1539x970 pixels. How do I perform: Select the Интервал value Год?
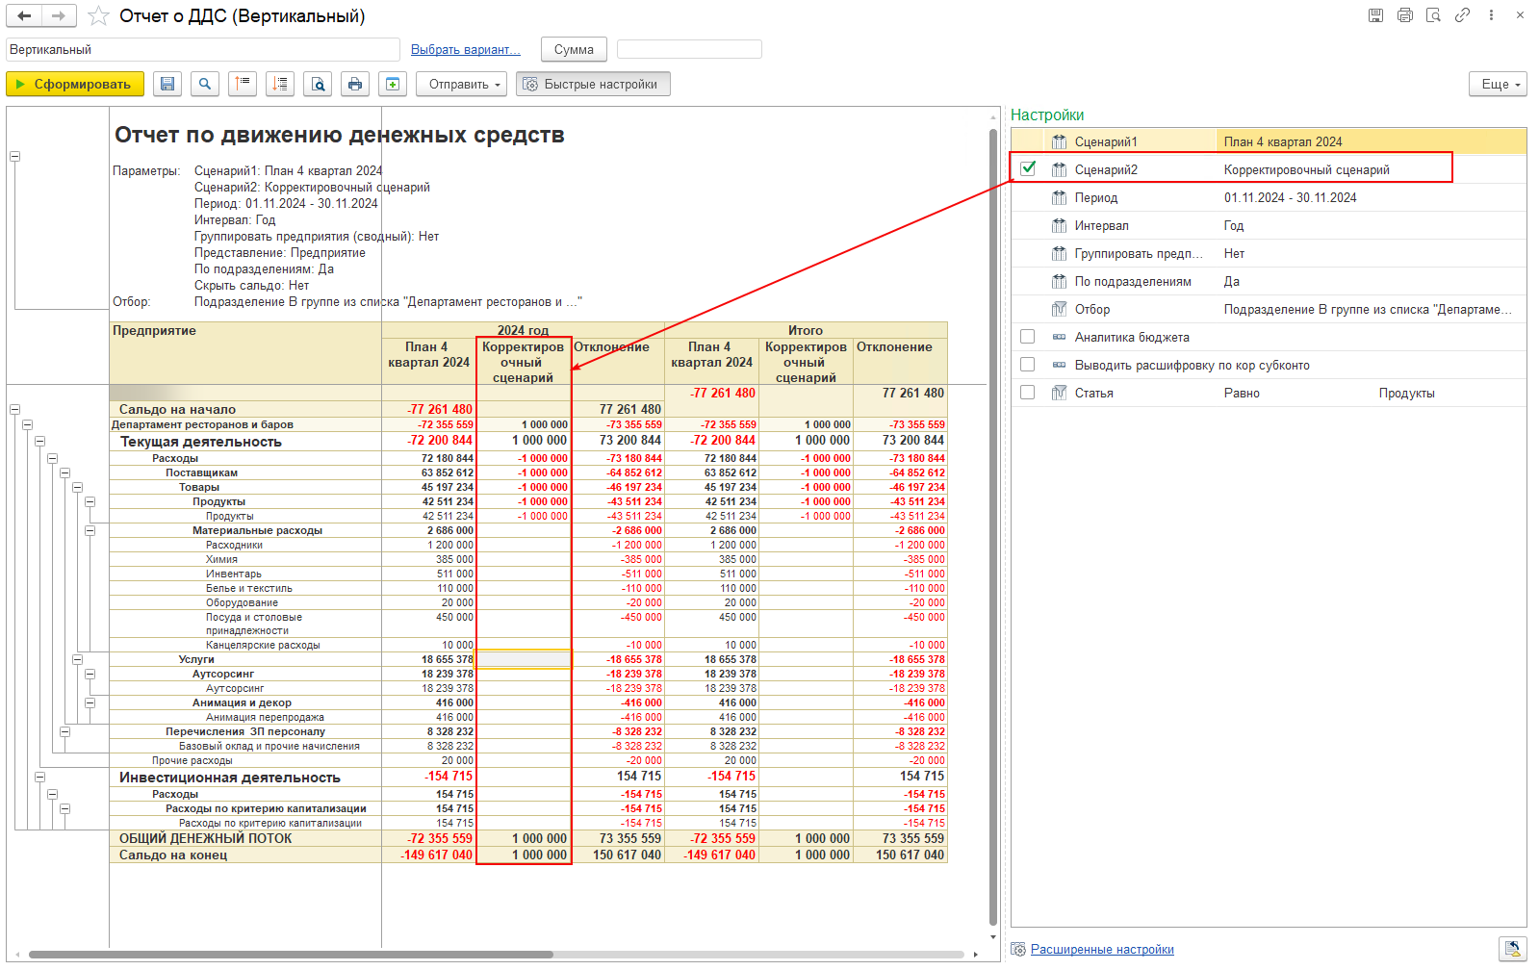(1234, 225)
